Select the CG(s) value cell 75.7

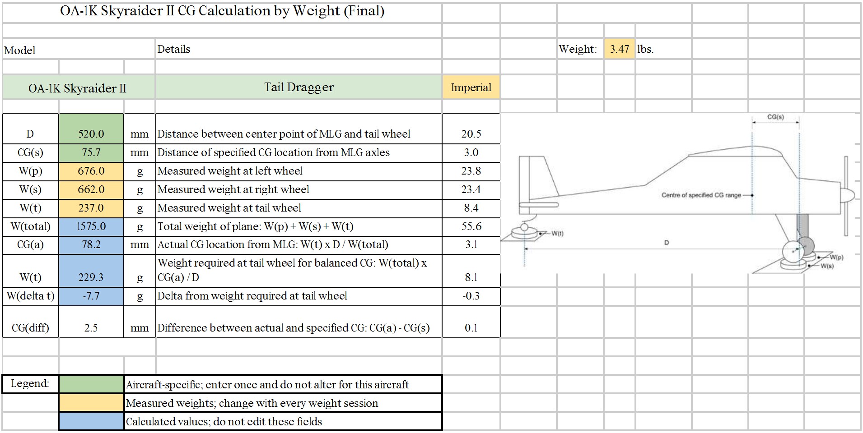tap(91, 152)
